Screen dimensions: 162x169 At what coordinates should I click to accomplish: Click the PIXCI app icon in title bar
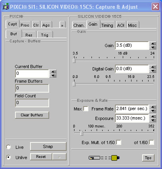coord(6,6)
